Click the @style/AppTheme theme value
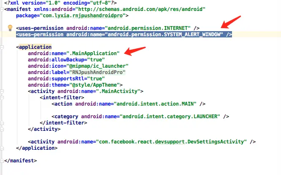 (x=94, y=85)
